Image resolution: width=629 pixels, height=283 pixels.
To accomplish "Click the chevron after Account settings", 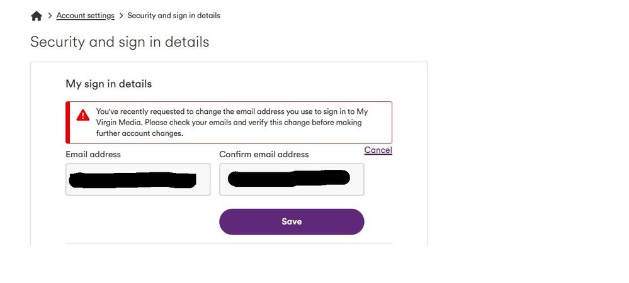I will click(121, 16).
